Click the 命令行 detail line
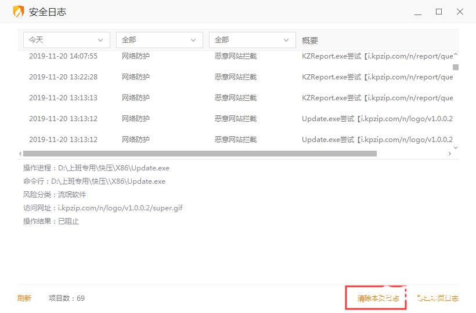The height and width of the screenshot is (313, 476). click(x=94, y=181)
